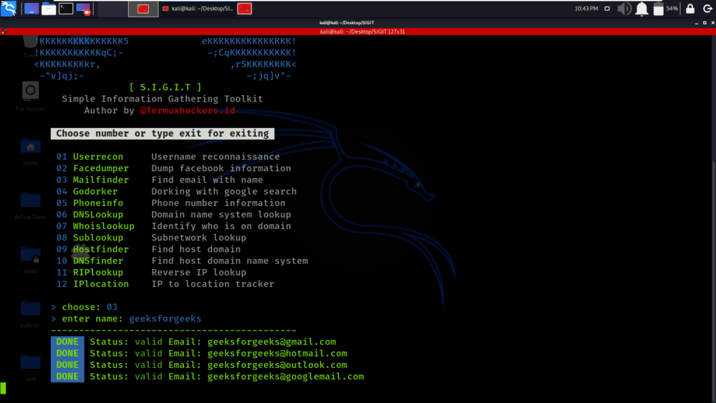Click the '08 Sublookup' menu line

tap(151, 238)
